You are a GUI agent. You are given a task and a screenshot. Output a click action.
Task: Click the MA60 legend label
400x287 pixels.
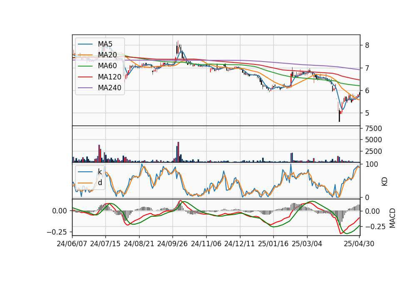click(107, 66)
